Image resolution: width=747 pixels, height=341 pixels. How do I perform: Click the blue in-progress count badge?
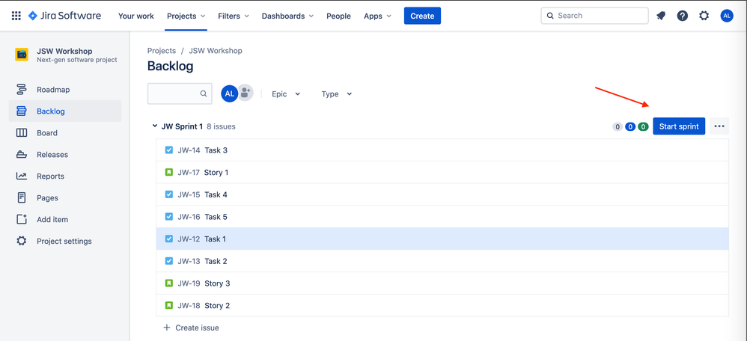point(630,126)
